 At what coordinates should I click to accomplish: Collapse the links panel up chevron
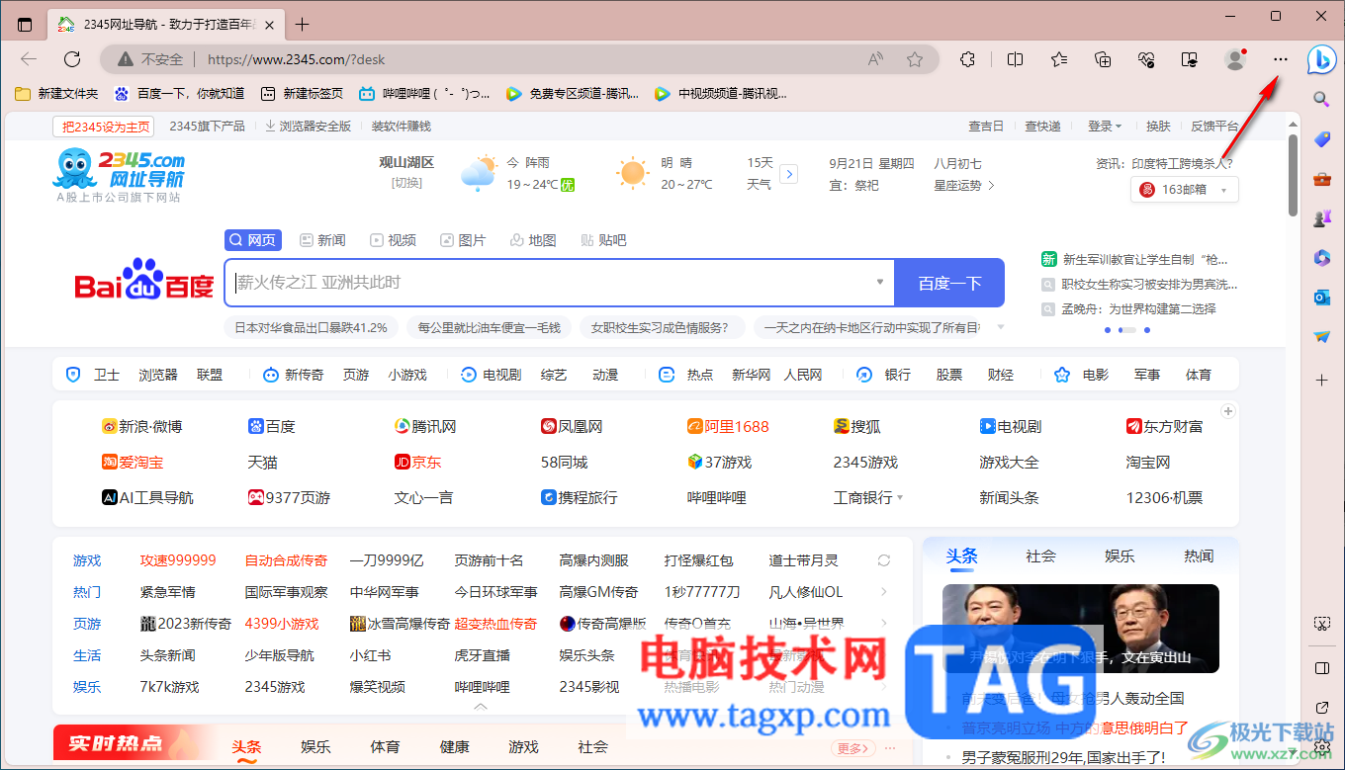coord(480,707)
